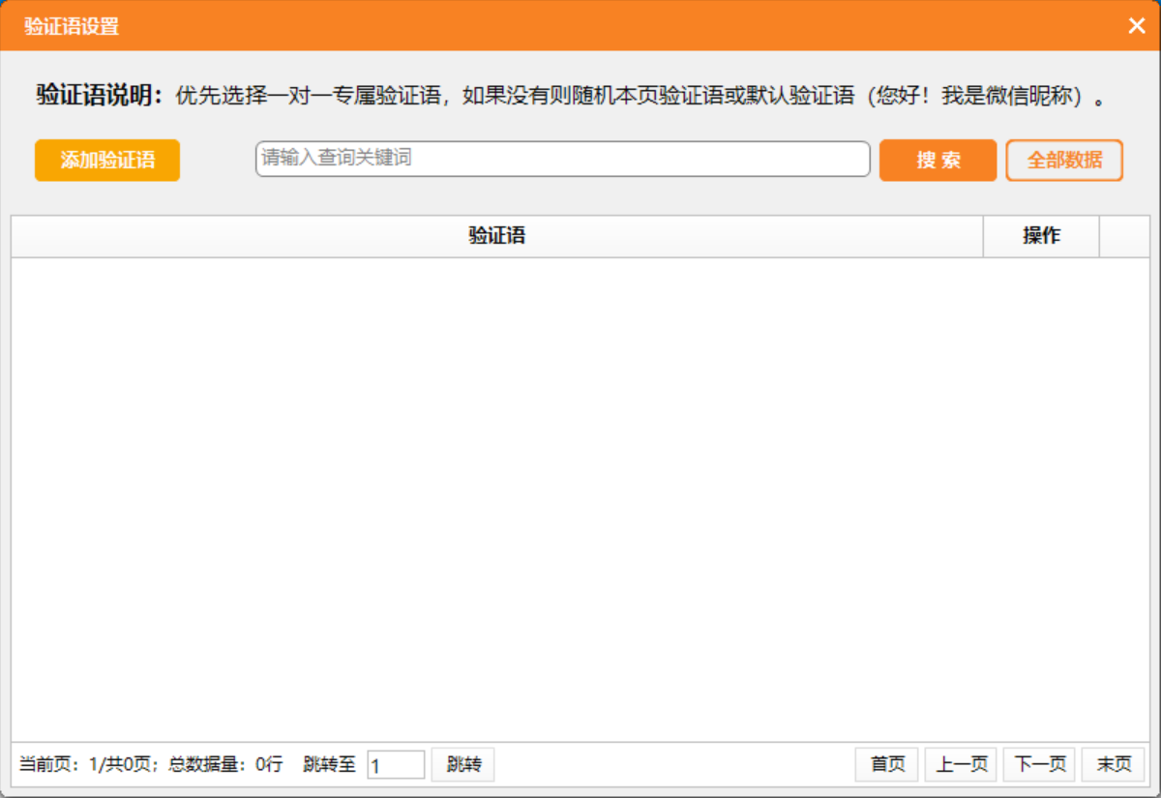Click the 总数据量 row count label
This screenshot has height=798, width=1161.
pos(223,764)
